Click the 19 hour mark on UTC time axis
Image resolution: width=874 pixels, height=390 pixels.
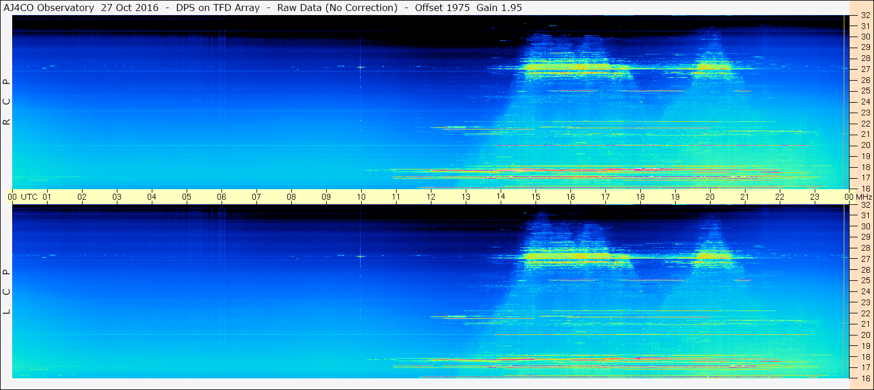coord(675,197)
